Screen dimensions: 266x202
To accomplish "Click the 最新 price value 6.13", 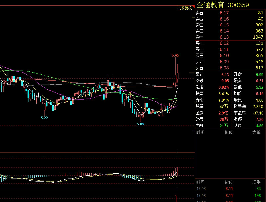I will [x=225, y=75].
